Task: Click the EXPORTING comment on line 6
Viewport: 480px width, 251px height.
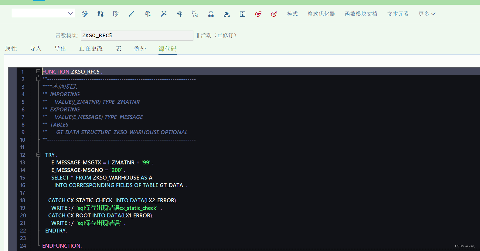Action: (x=65, y=110)
